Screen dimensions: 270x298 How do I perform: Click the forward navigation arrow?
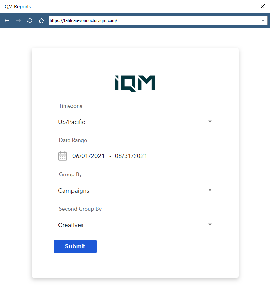coord(18,21)
